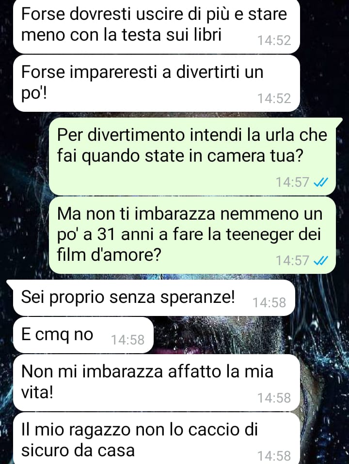
Task: Tap the read receipt ticks on 'Ma non ti imbarazza' message
Action: pyautogui.click(x=321, y=261)
